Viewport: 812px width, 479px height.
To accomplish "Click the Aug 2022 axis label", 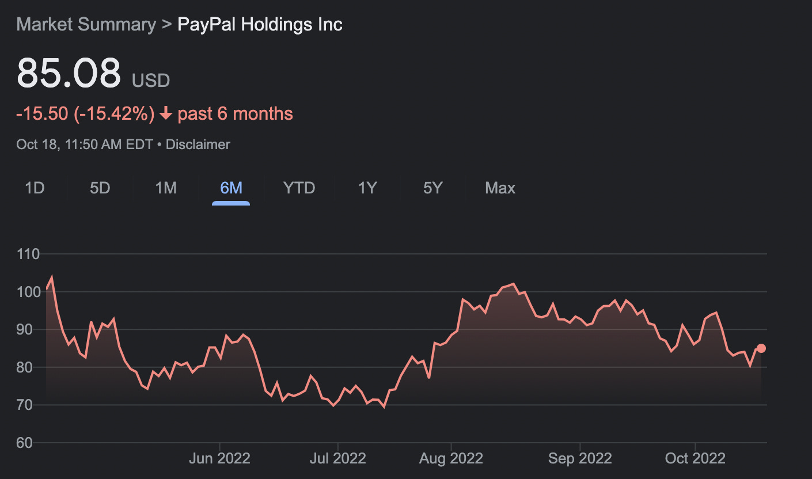I will [451, 458].
